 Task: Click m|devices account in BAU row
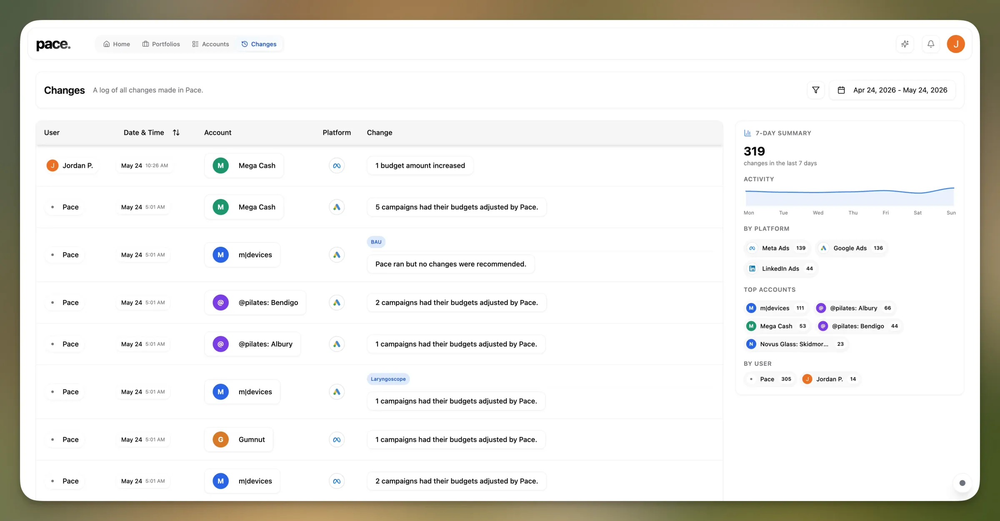point(242,255)
